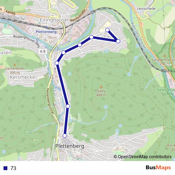Click the Gertenböhl 306 m peak marker

point(15,64)
